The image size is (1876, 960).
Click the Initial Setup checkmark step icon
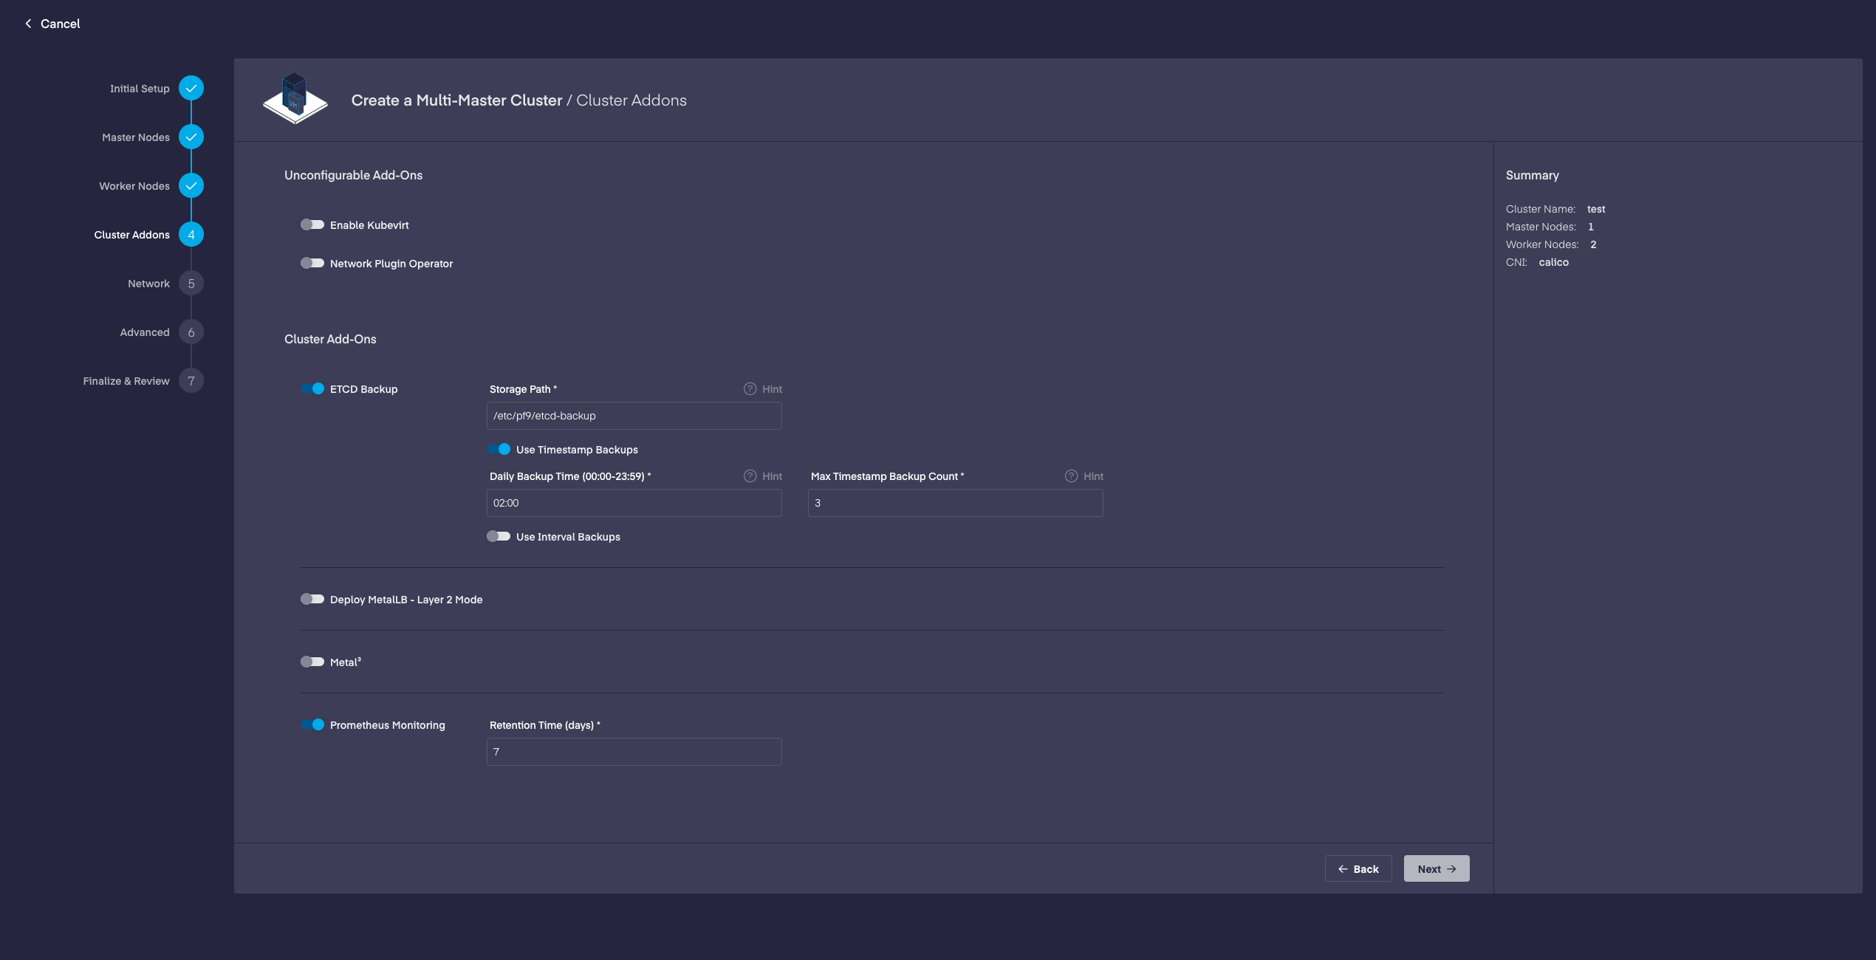191,89
